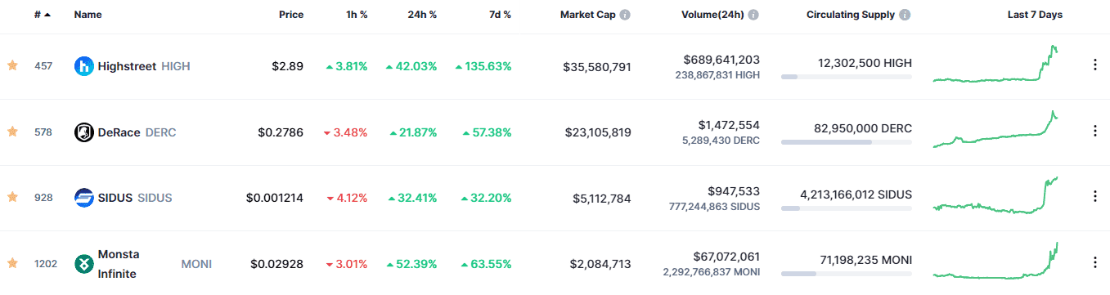Open the Monsta Infinite row options menu
This screenshot has height=295, width=1110.
(1095, 262)
